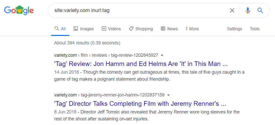Switch to the Shopping tab
Viewport: 275px width, 125px height.
pos(141,29)
